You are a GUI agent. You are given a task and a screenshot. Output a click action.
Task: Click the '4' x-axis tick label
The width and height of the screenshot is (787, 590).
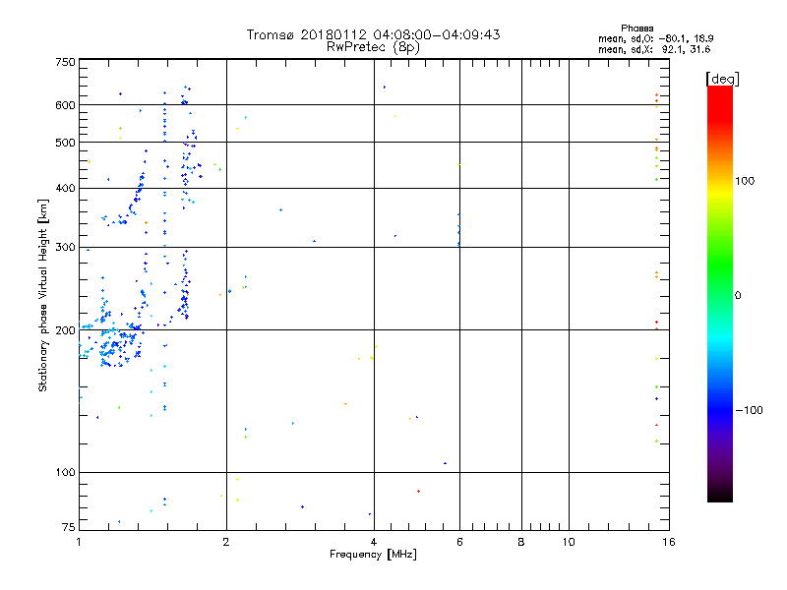point(374,542)
